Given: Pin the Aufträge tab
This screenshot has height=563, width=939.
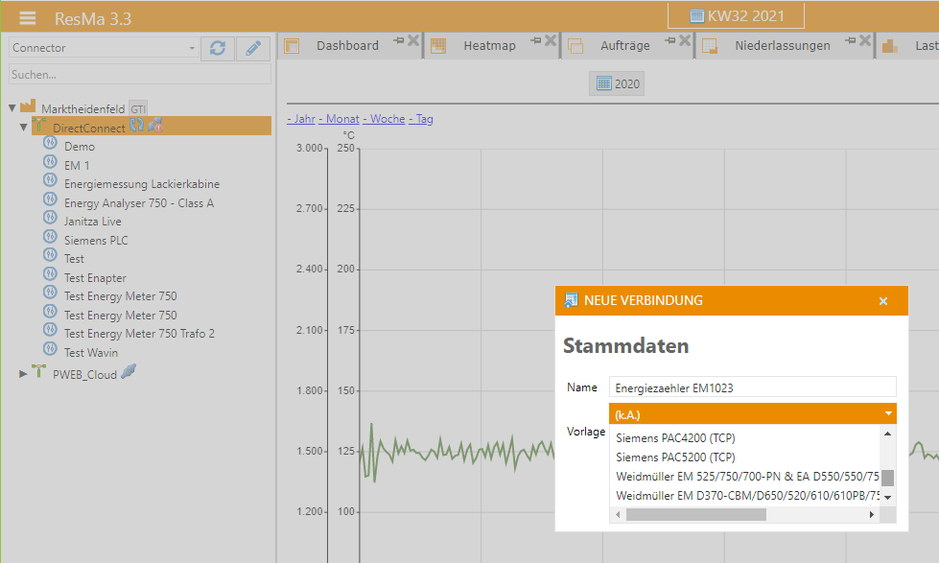Looking at the screenshot, I should (669, 40).
